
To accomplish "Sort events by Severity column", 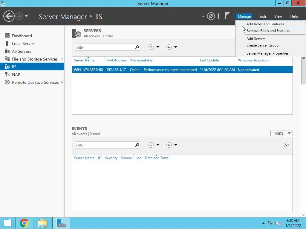I will pos(111,158).
